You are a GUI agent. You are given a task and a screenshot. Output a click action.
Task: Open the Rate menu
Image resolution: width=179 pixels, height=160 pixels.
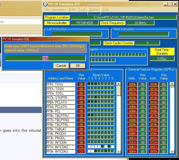pos(72,10)
